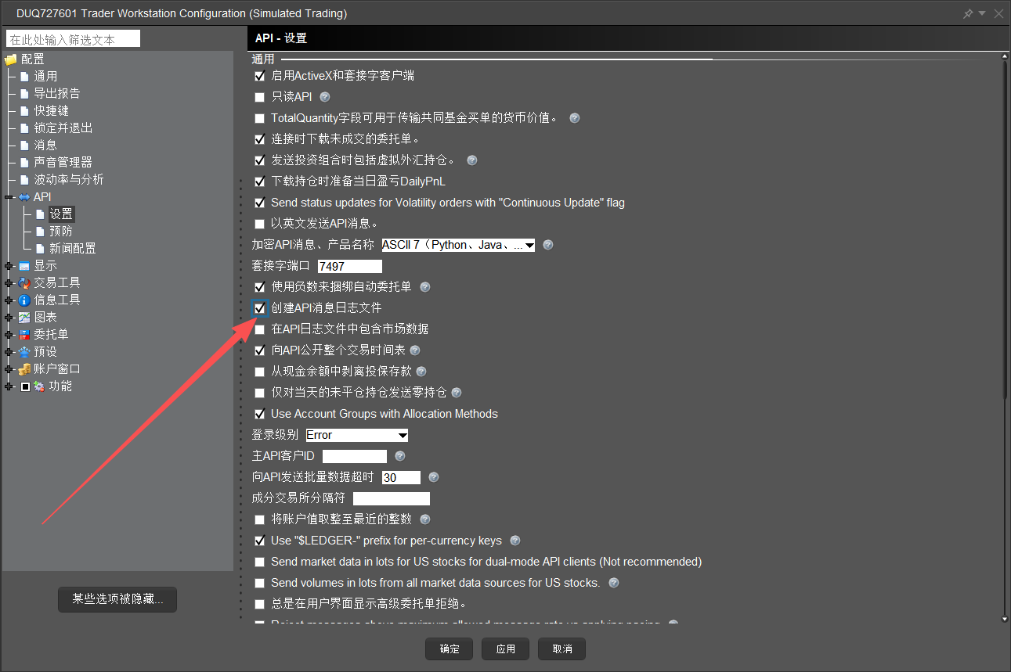Click the 委托单 icon in tree
The height and width of the screenshot is (672, 1011).
(24, 335)
